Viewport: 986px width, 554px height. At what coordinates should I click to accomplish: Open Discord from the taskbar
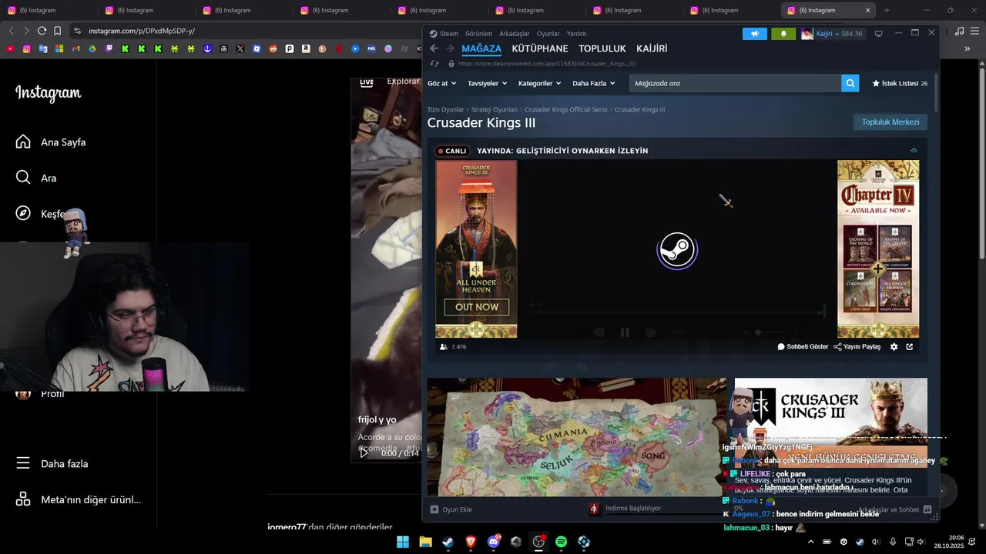tap(494, 542)
